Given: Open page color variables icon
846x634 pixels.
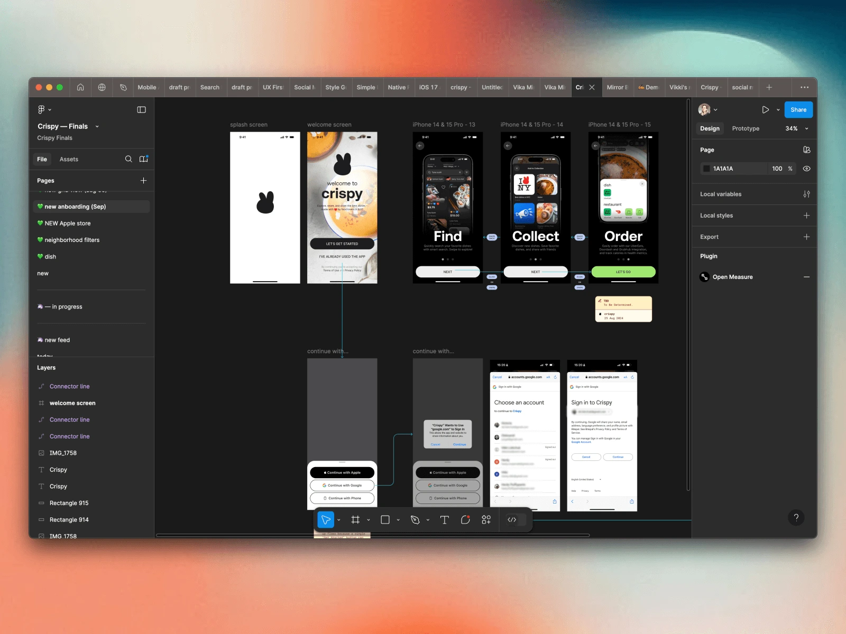Looking at the screenshot, I should [x=806, y=150].
